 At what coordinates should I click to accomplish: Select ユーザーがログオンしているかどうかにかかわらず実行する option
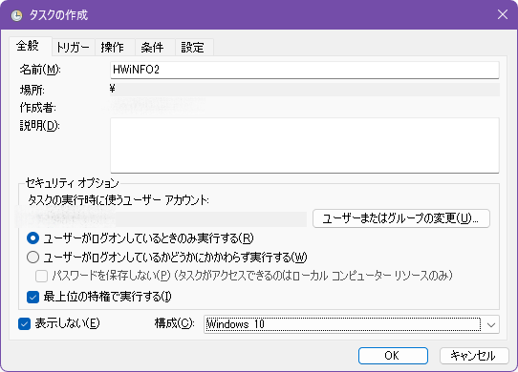coord(33,258)
